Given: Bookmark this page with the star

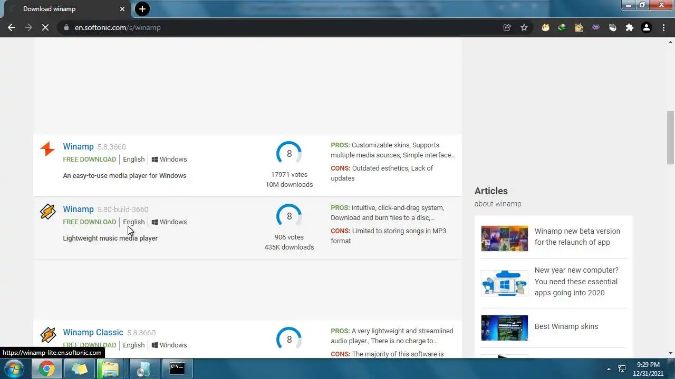Looking at the screenshot, I should pyautogui.click(x=524, y=27).
